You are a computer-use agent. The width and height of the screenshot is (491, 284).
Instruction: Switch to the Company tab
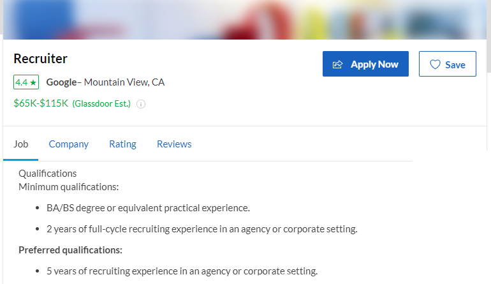68,144
